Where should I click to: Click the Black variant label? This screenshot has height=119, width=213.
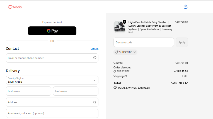point(131,33)
